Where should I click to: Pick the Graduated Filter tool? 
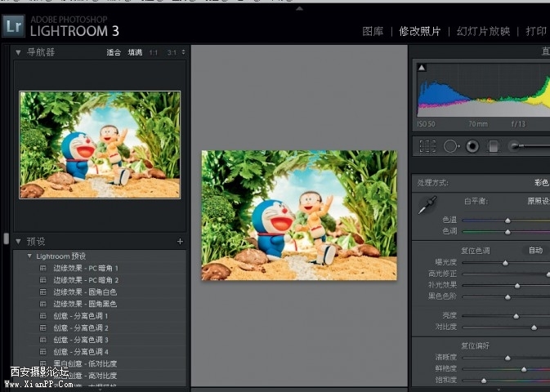(494, 146)
